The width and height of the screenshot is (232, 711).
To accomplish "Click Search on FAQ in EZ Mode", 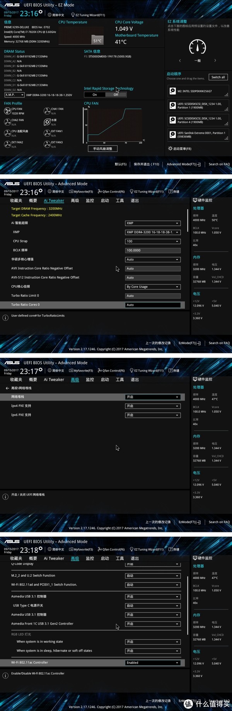I will pyautogui.click(x=219, y=164).
